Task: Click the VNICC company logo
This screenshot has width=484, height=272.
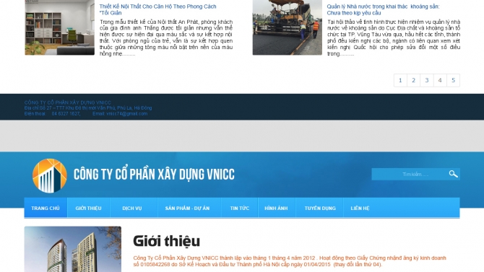Action: point(50,175)
